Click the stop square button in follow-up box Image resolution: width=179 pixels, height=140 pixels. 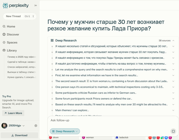(x=173, y=131)
